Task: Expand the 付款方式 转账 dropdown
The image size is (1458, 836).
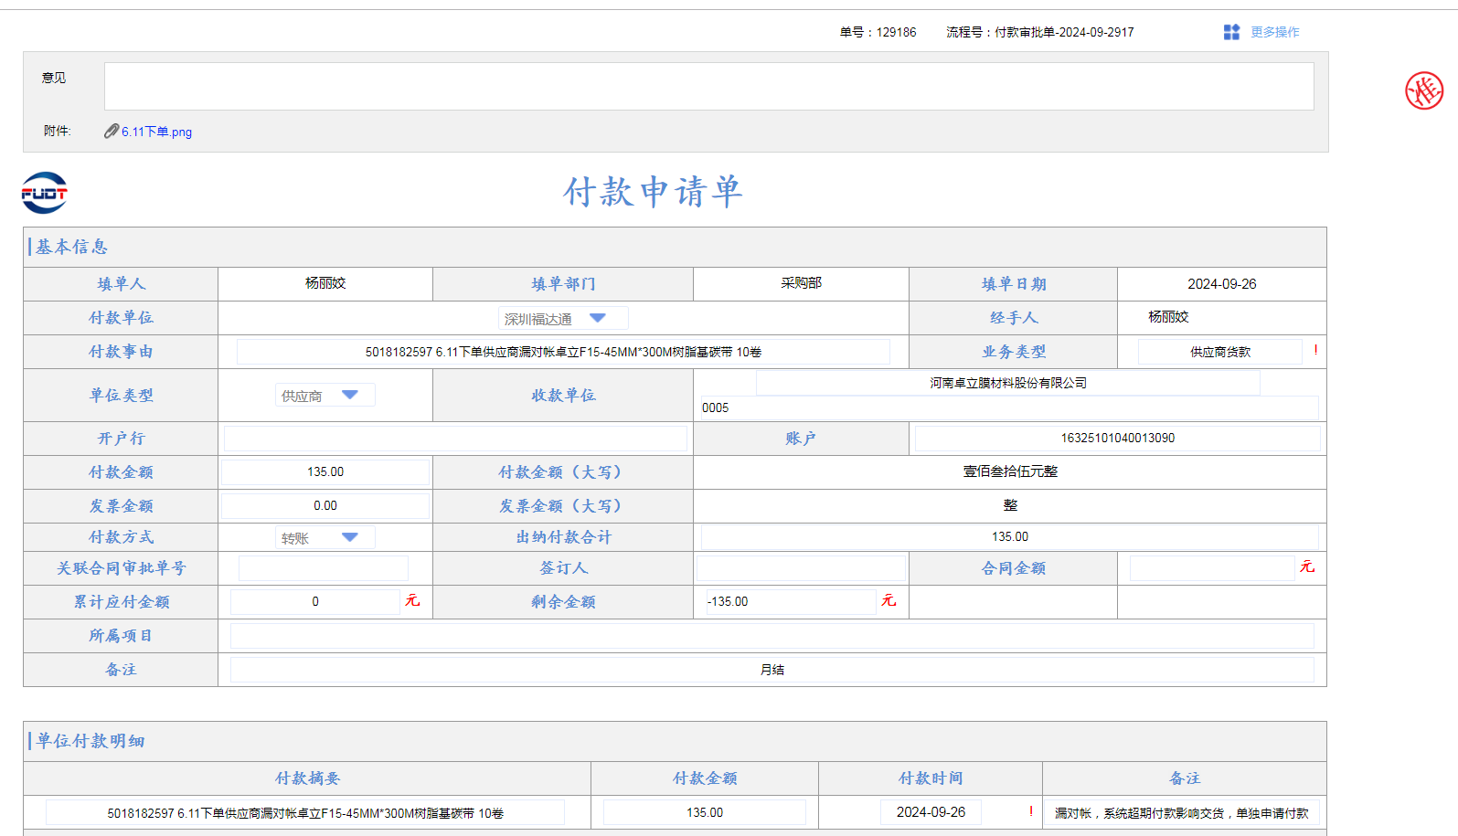Action: pyautogui.click(x=325, y=537)
